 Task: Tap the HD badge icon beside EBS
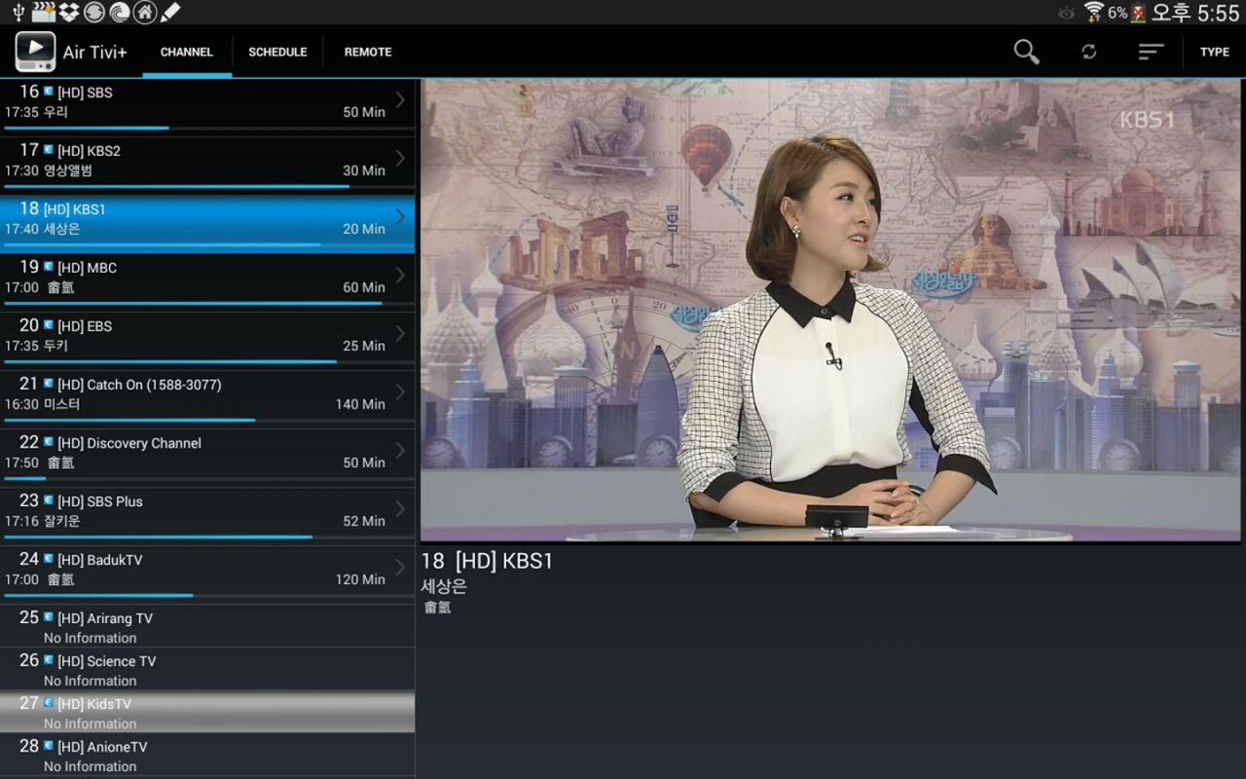(x=49, y=324)
